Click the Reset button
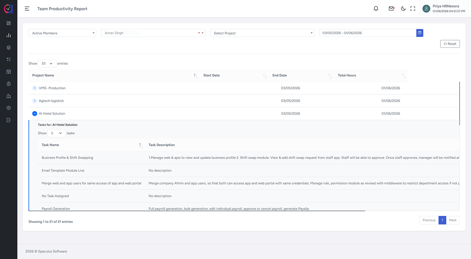The width and height of the screenshot is (471, 259). click(450, 44)
